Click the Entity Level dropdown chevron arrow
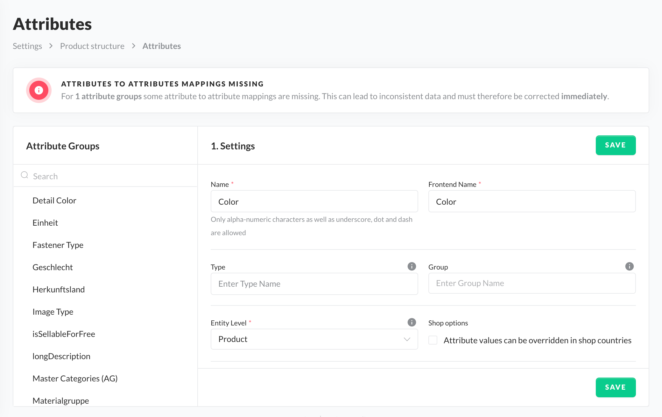 (407, 339)
